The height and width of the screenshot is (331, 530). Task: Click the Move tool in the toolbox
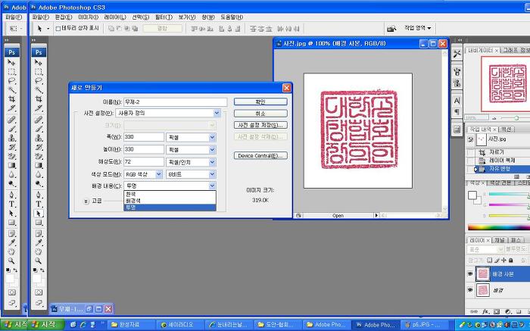(x=37, y=61)
